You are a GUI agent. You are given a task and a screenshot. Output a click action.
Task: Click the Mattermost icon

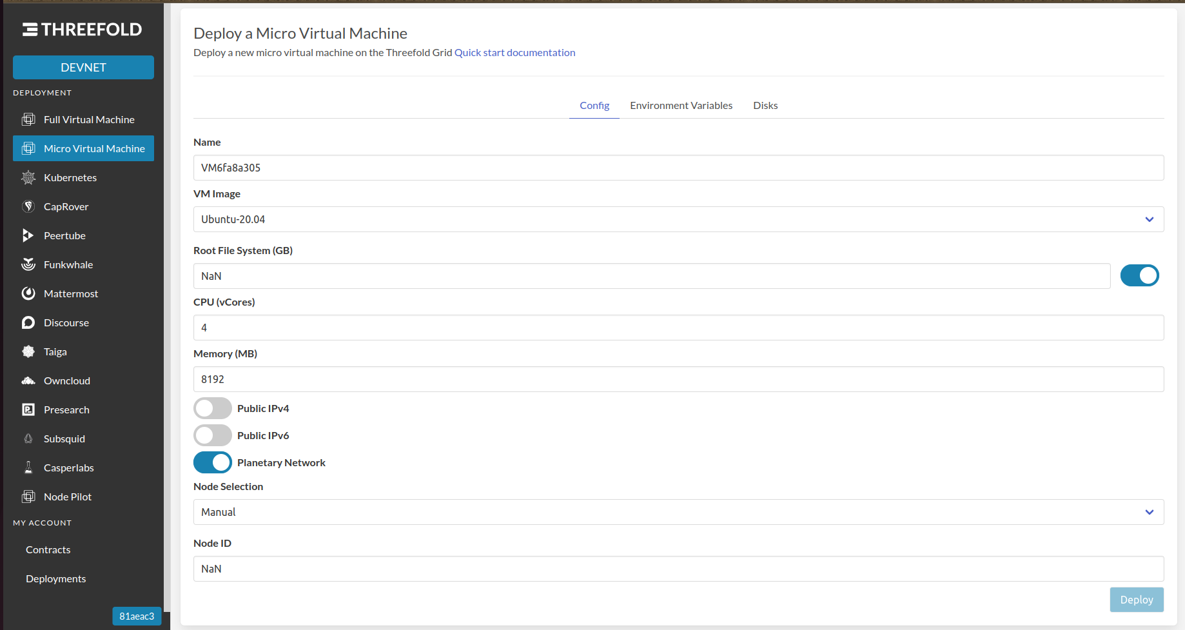coord(28,293)
